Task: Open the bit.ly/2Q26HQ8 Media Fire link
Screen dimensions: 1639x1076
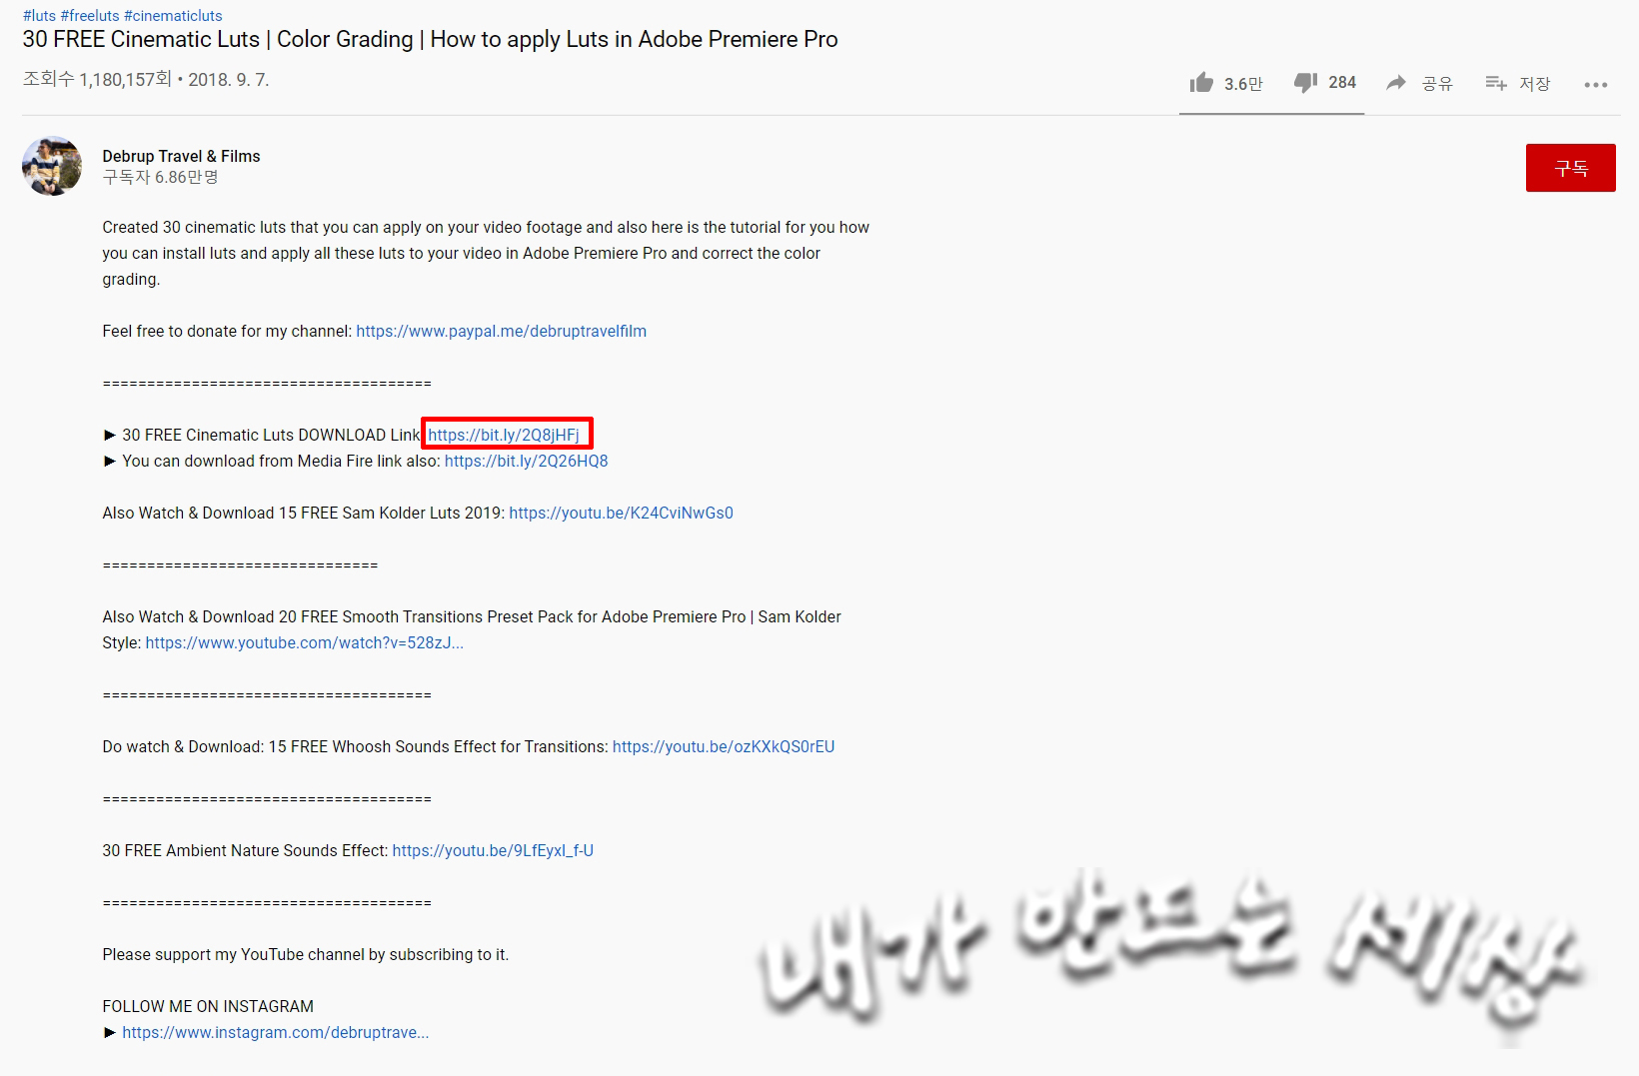Action: coord(526,461)
